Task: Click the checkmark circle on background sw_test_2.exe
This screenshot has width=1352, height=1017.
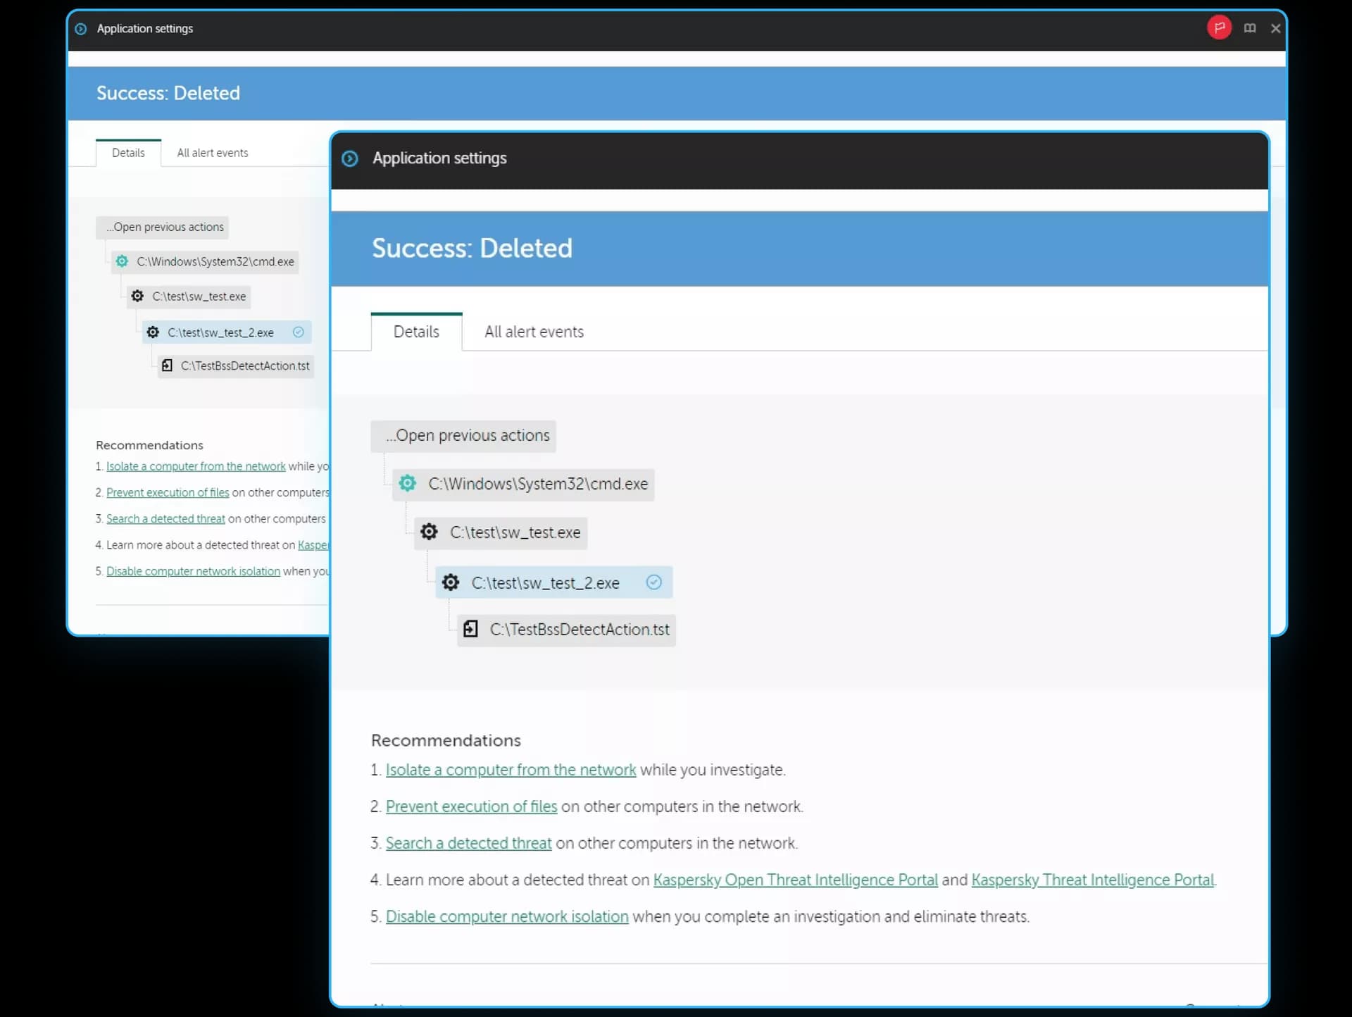Action: [299, 332]
